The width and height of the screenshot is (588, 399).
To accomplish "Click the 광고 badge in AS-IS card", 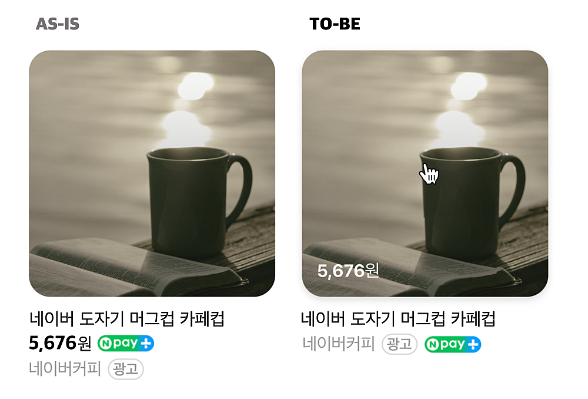I will click(x=126, y=369).
